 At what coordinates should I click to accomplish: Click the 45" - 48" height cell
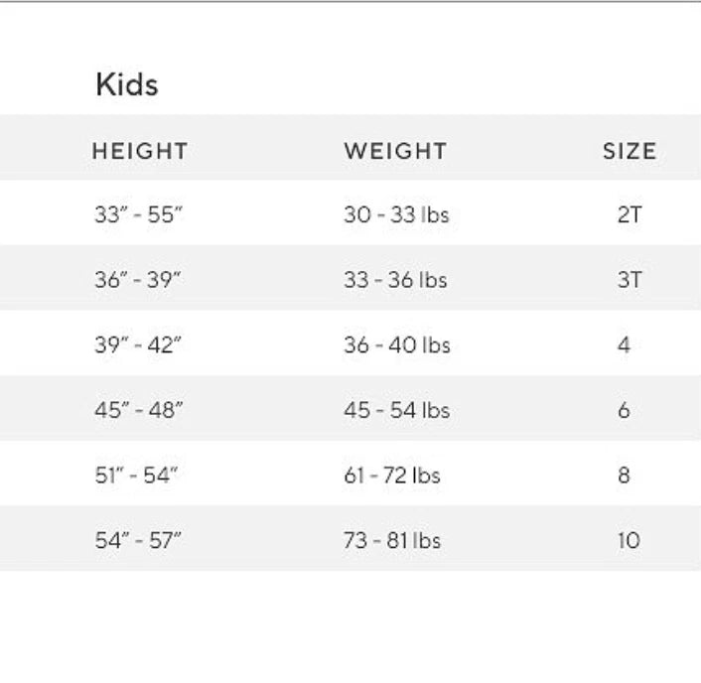tap(139, 410)
